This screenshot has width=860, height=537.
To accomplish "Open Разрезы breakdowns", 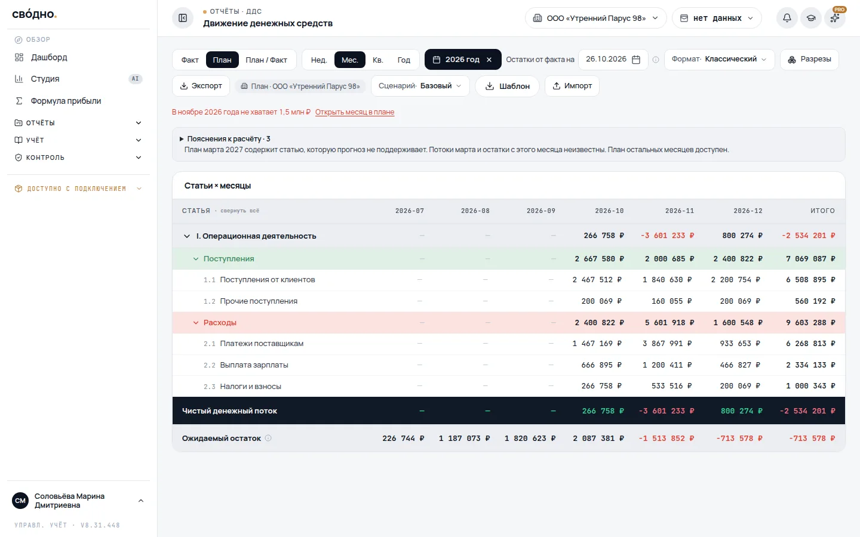I will [809, 60].
